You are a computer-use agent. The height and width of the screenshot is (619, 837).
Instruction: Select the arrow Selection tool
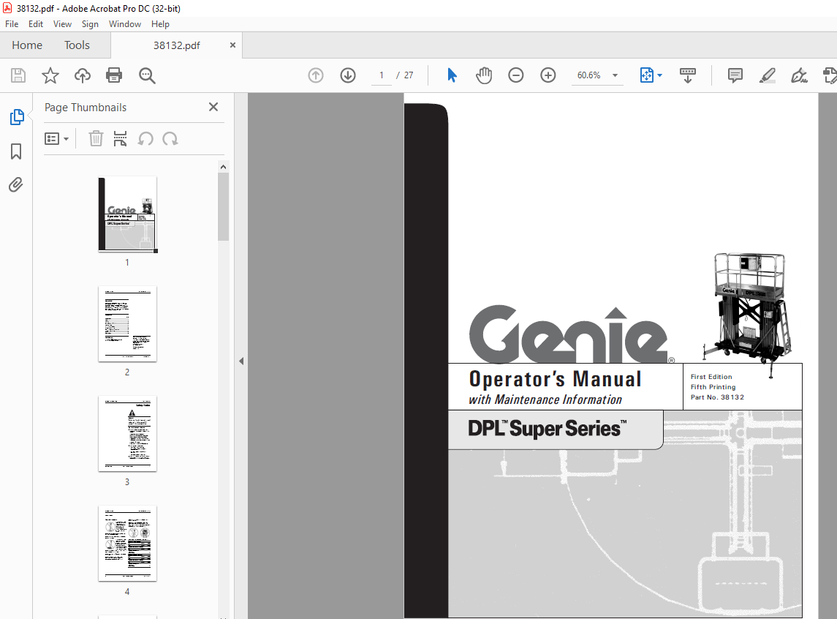[x=452, y=75]
